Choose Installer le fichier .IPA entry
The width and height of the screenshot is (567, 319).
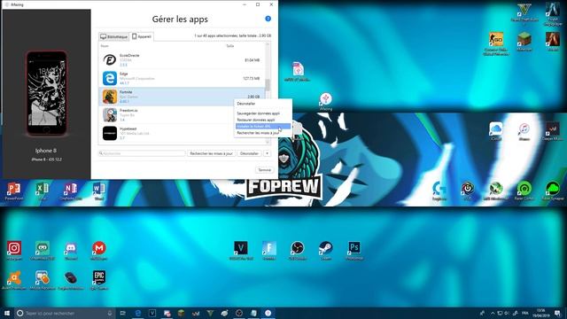coord(263,126)
